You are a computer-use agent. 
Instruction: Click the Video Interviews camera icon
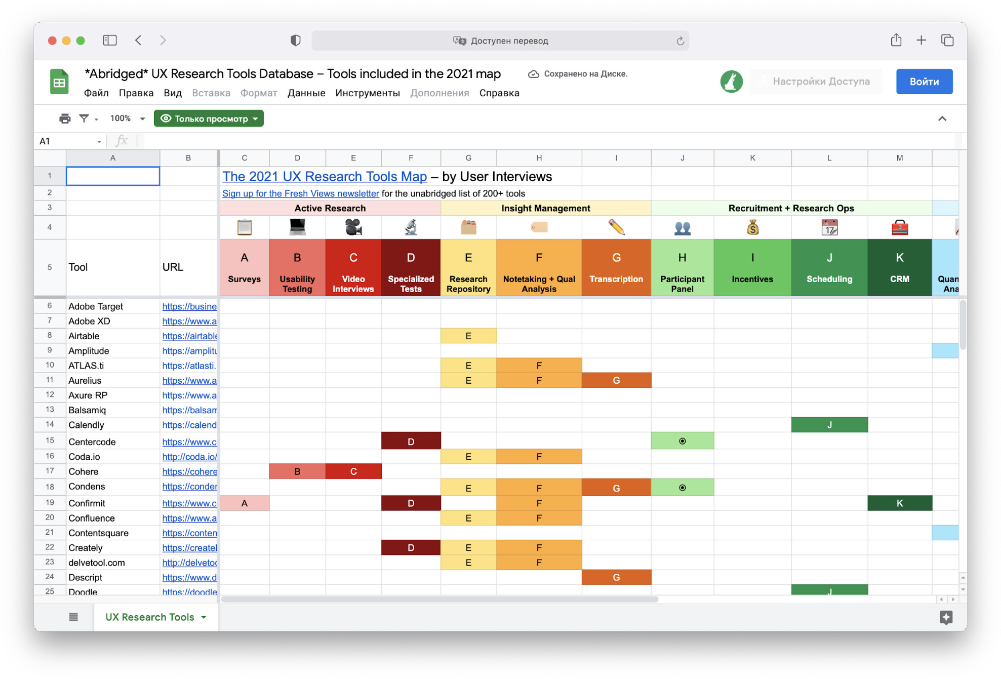coord(353,227)
